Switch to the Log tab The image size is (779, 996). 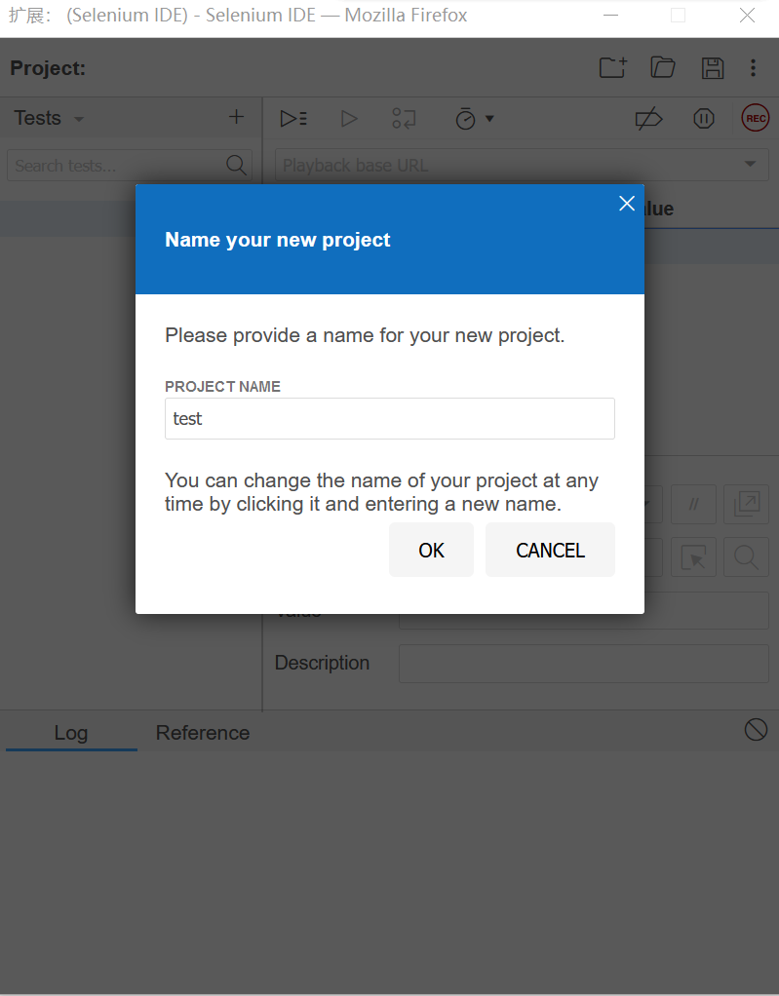point(71,733)
